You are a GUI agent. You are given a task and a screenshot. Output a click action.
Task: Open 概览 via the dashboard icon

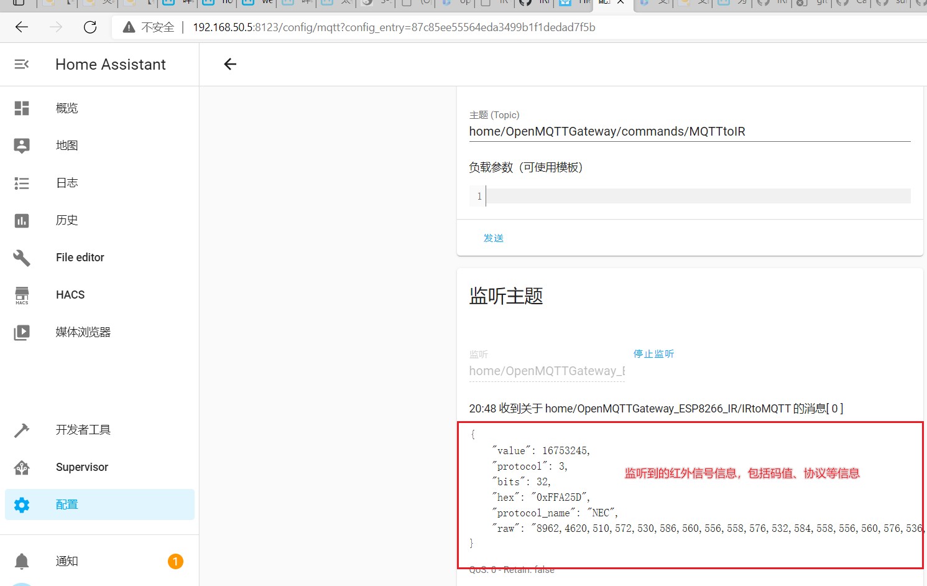click(x=21, y=108)
